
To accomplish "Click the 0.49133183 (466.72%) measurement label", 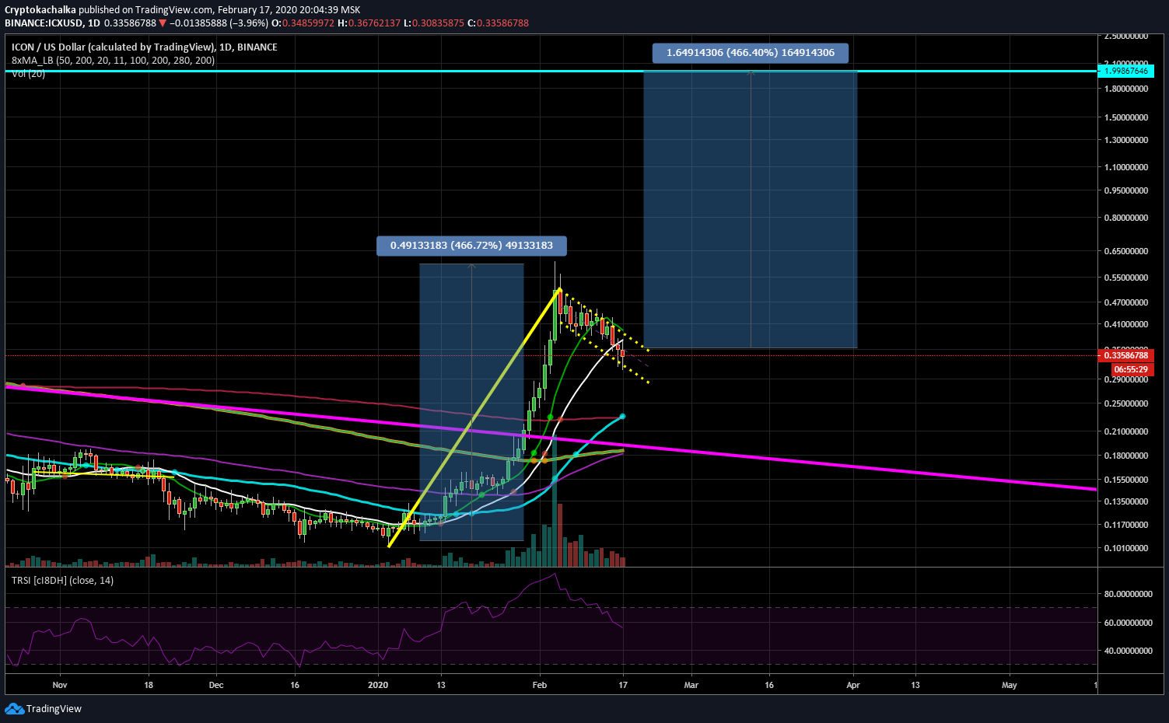I will [471, 246].
